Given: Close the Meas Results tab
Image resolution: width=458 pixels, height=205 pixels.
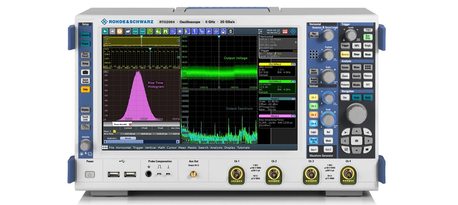Looking at the screenshot, I should [x=130, y=124].
